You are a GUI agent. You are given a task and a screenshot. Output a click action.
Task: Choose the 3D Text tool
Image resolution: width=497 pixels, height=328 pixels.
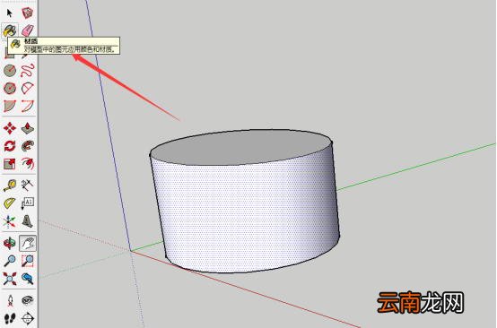[28, 221]
